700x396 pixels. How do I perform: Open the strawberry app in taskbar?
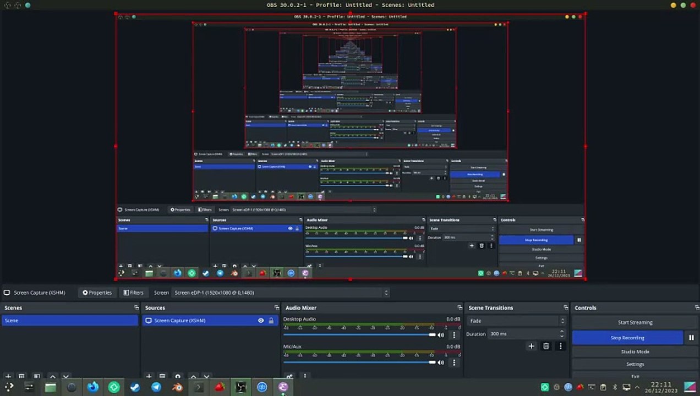(x=220, y=387)
